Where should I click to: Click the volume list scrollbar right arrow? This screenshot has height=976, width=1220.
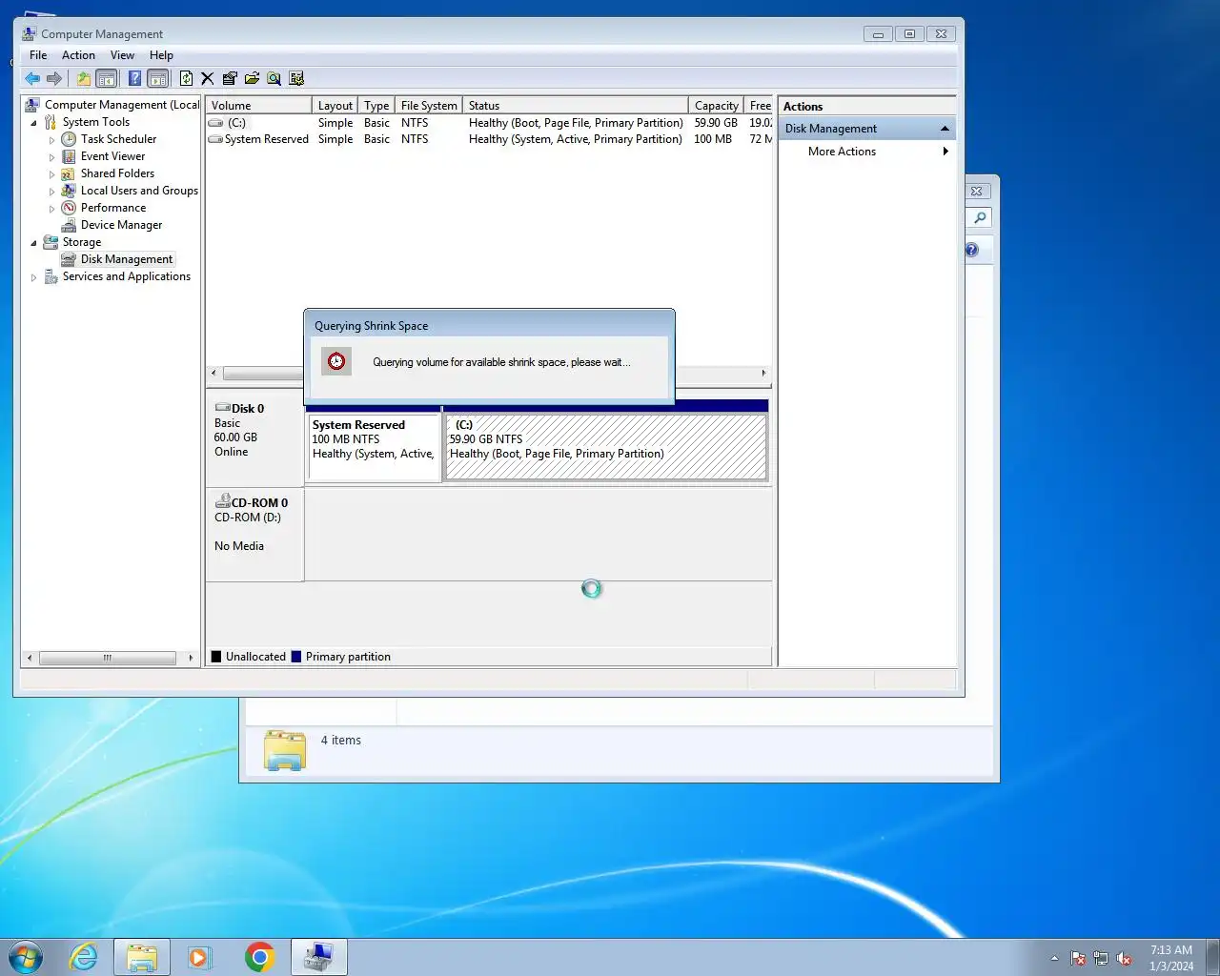pyautogui.click(x=763, y=374)
